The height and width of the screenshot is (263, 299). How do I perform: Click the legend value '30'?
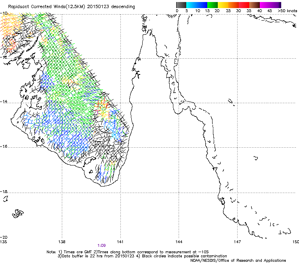[x=238, y=11]
